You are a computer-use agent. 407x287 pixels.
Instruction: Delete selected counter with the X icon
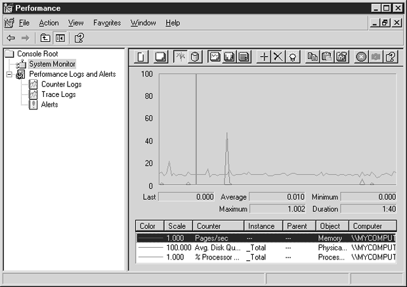point(278,57)
